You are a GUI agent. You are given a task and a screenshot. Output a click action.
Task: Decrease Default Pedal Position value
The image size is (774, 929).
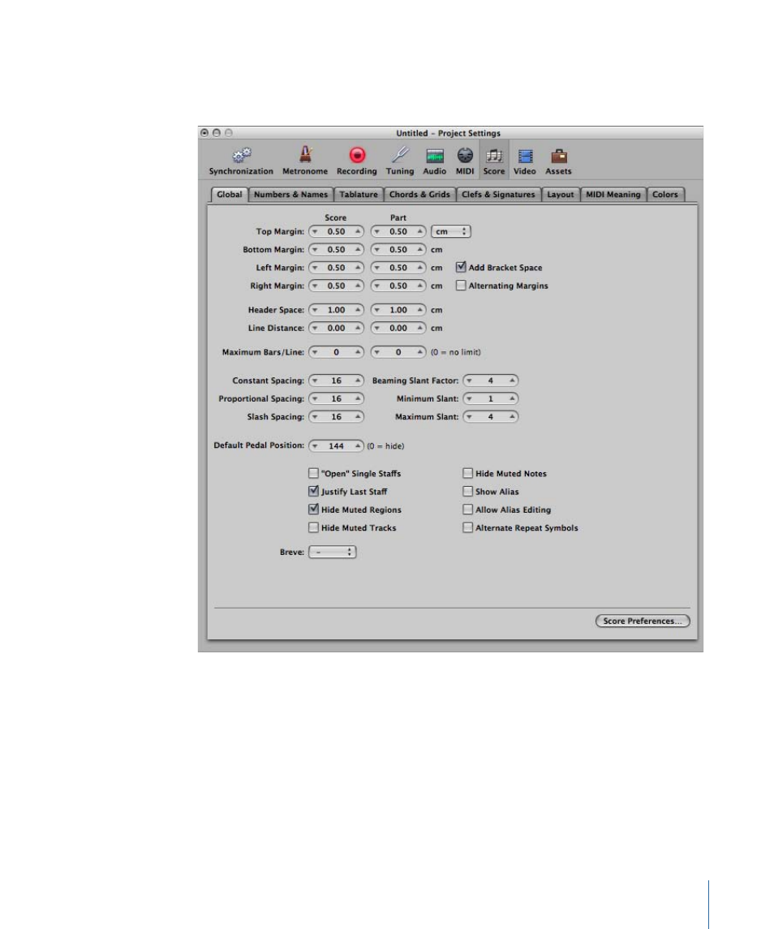(x=315, y=445)
